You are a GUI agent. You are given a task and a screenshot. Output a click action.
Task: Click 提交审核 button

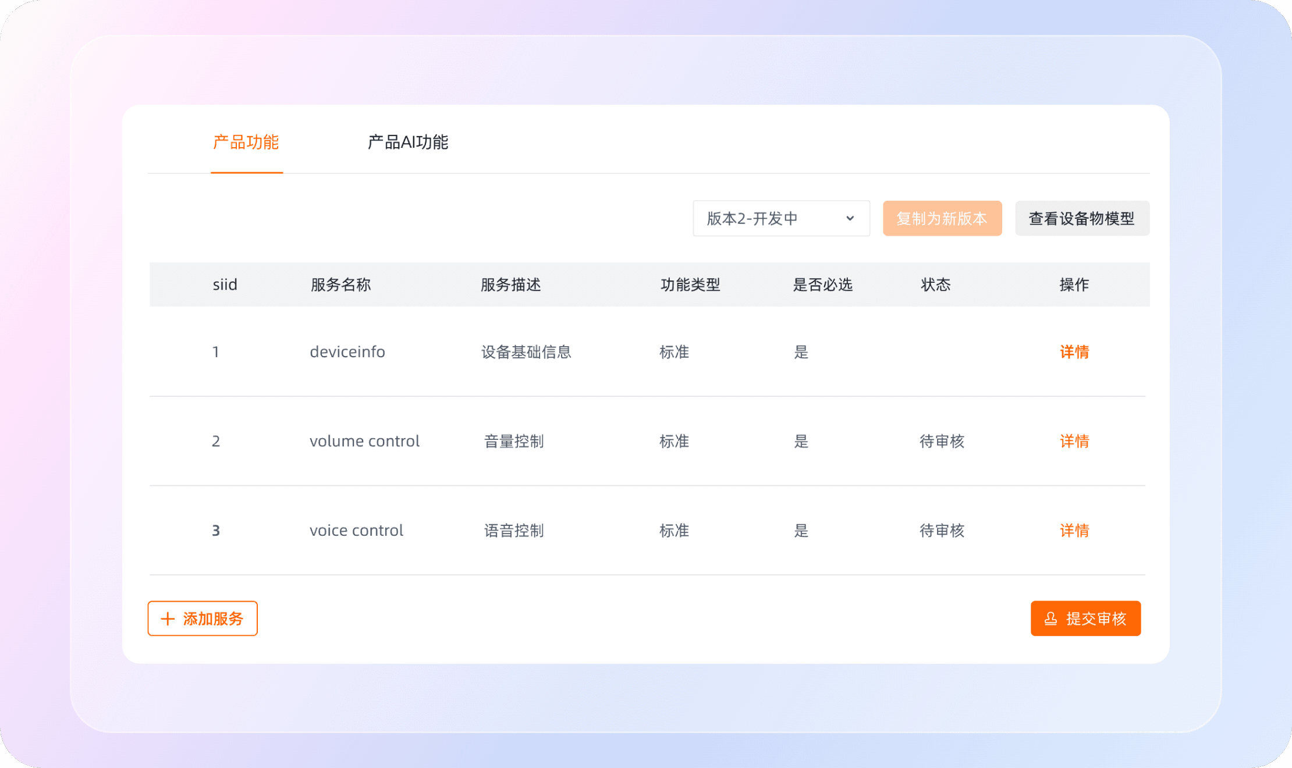1085,618
